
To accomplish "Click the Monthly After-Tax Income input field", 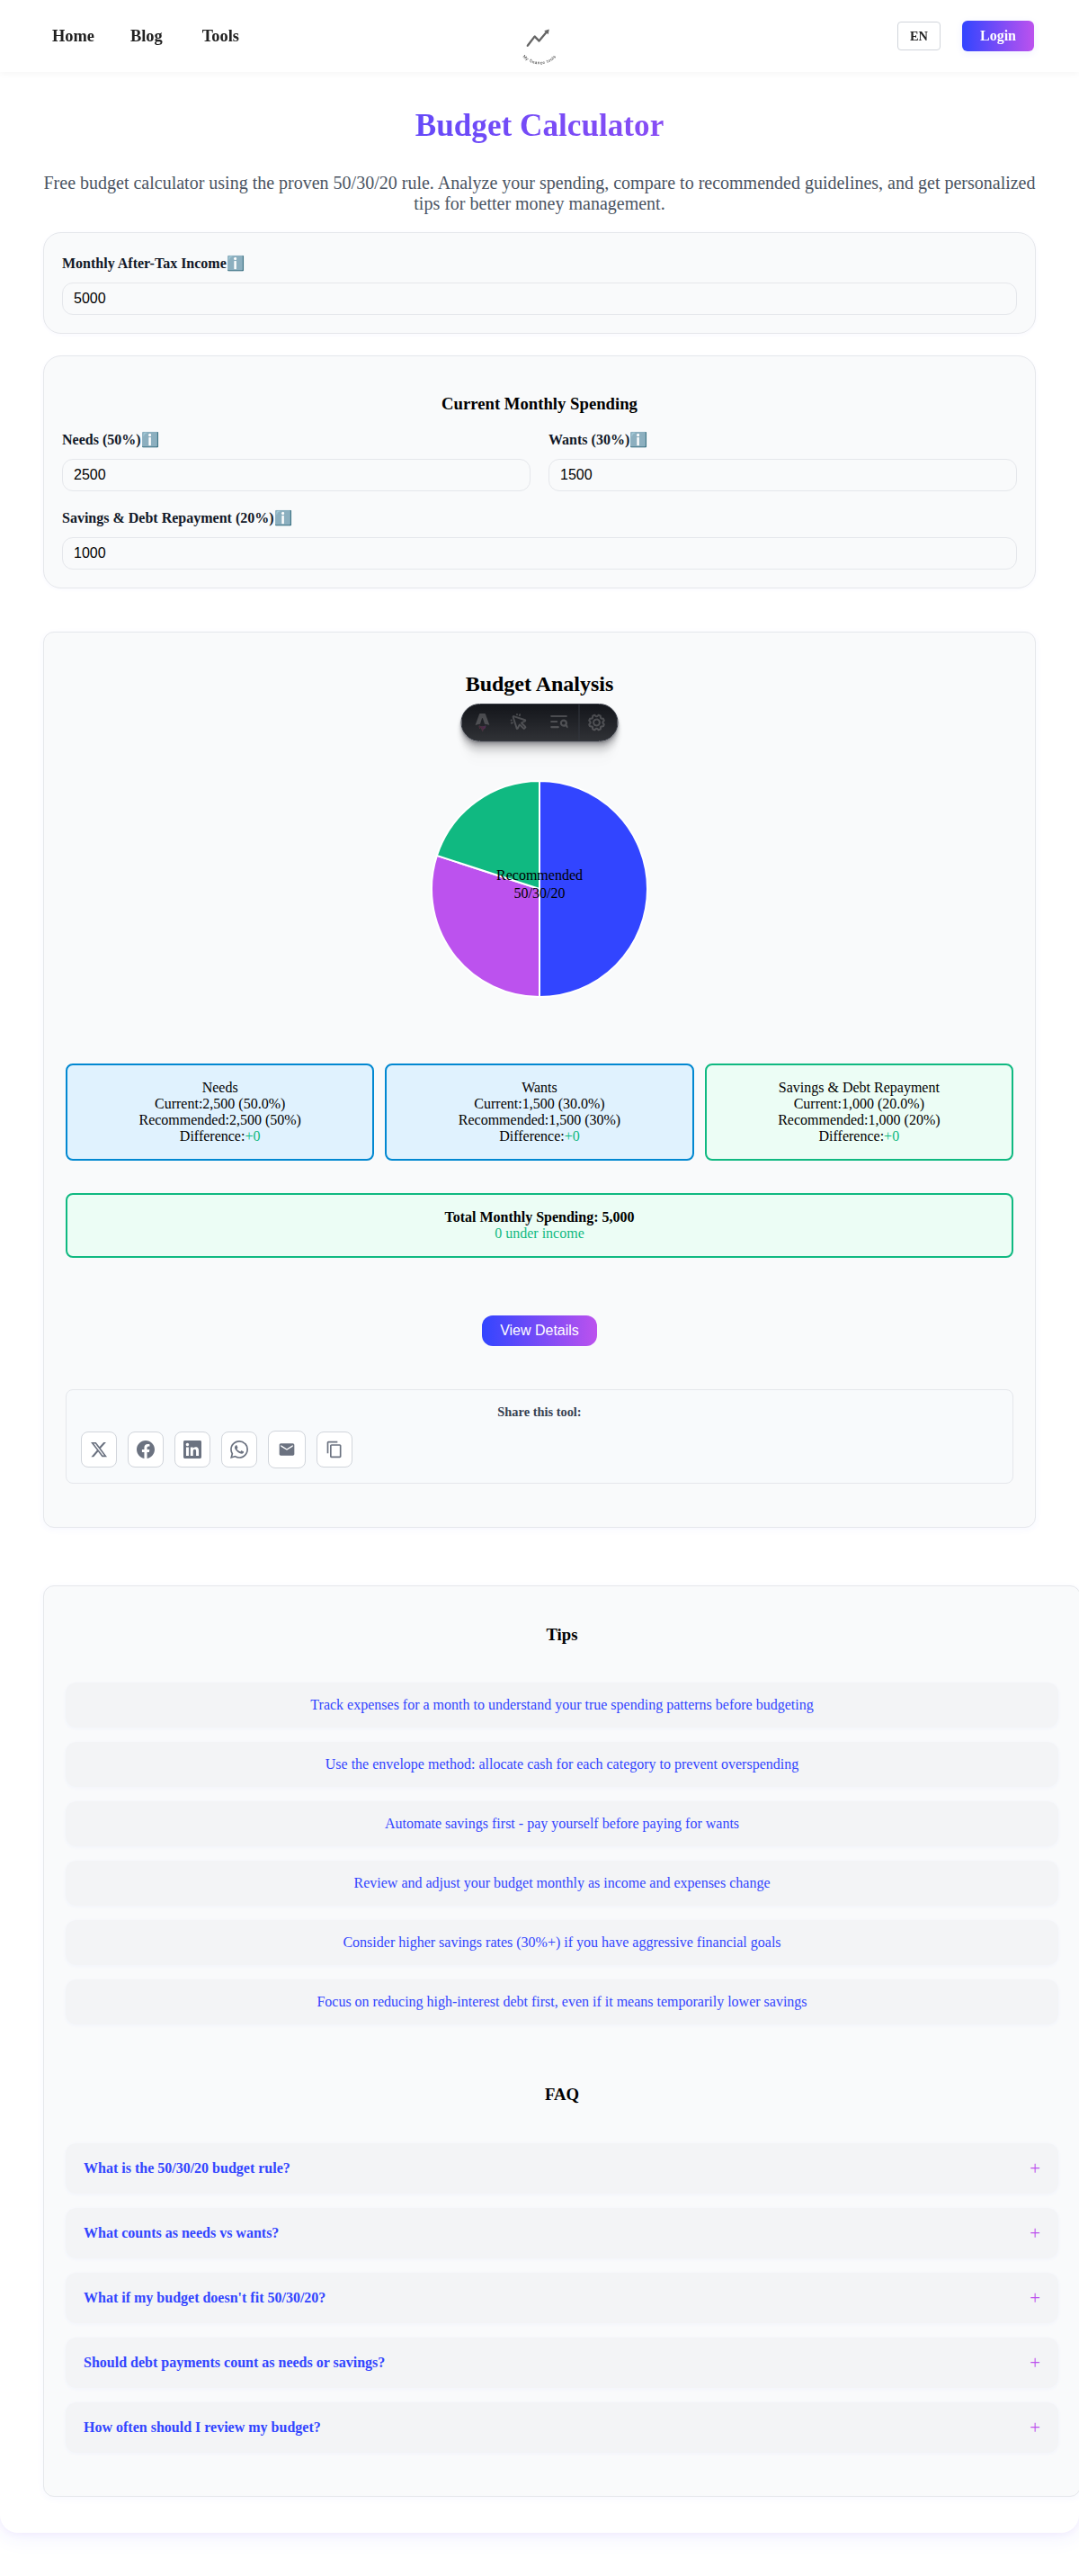I will pos(539,298).
